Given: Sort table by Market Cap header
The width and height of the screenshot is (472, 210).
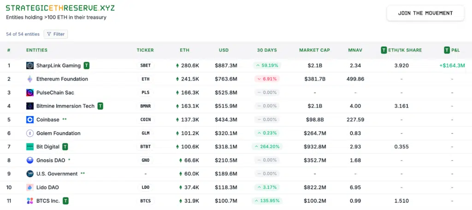Looking at the screenshot, I should 314,50.
